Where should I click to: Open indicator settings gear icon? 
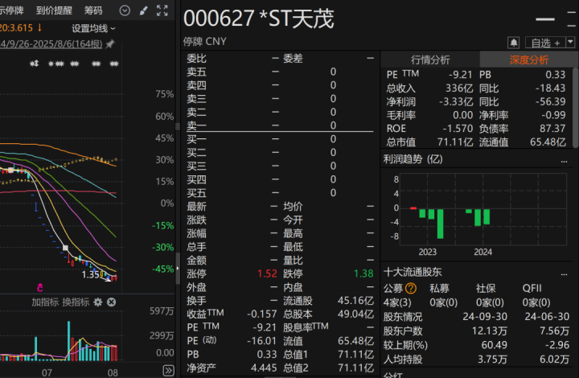coord(98,302)
